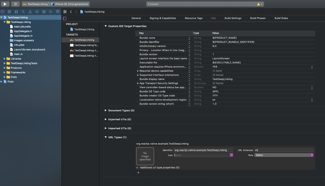Expand App Transport Security Settings row

(x=138, y=83)
